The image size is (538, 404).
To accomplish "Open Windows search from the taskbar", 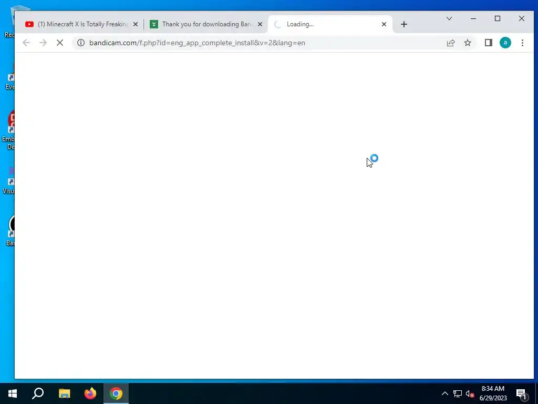I will click(x=38, y=393).
